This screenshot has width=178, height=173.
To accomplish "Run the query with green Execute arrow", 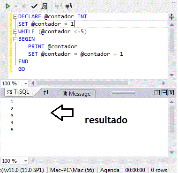I will click(7, 6).
